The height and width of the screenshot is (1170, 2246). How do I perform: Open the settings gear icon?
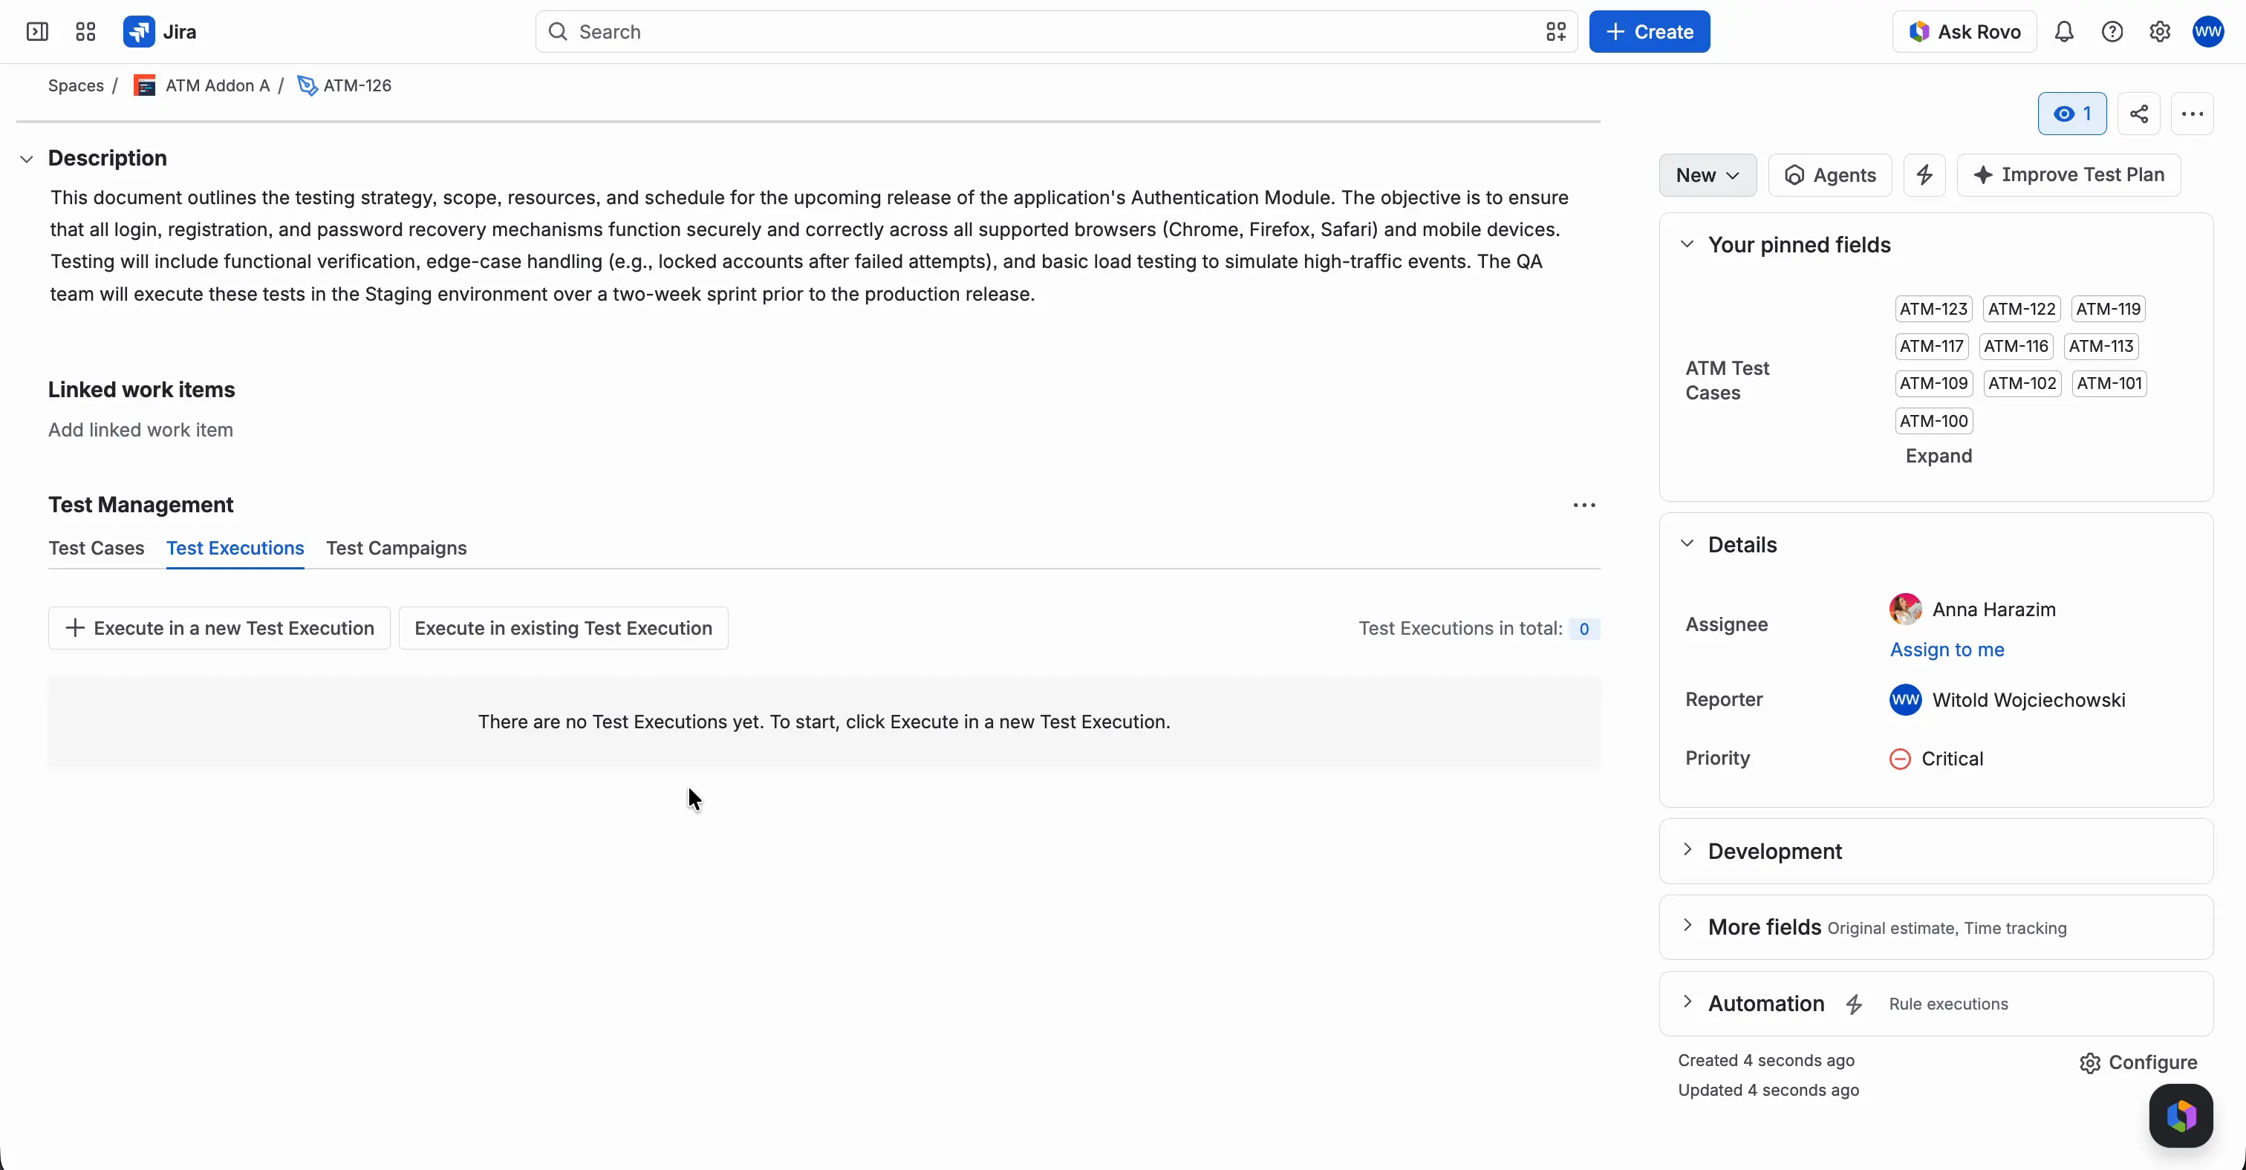pyautogui.click(x=2160, y=32)
